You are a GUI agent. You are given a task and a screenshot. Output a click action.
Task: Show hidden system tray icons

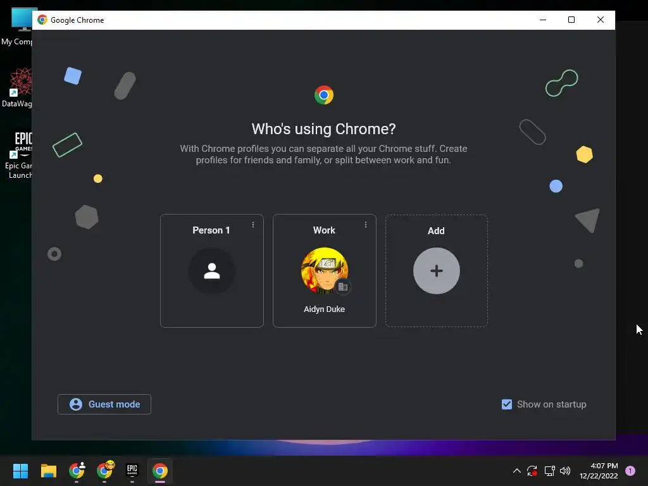[x=516, y=471]
